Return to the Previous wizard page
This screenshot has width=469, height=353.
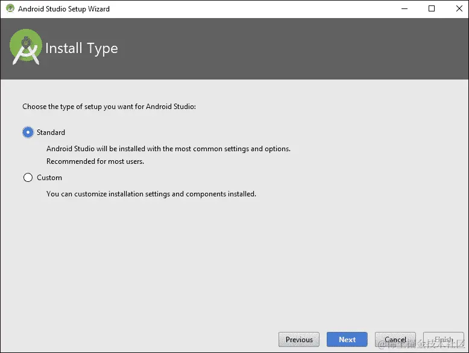299,340
